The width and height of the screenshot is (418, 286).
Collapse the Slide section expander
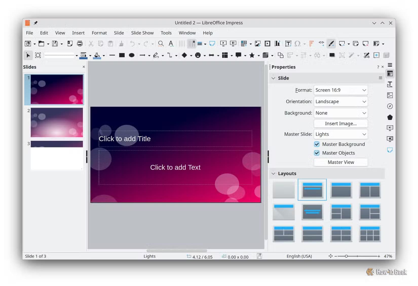[273, 78]
